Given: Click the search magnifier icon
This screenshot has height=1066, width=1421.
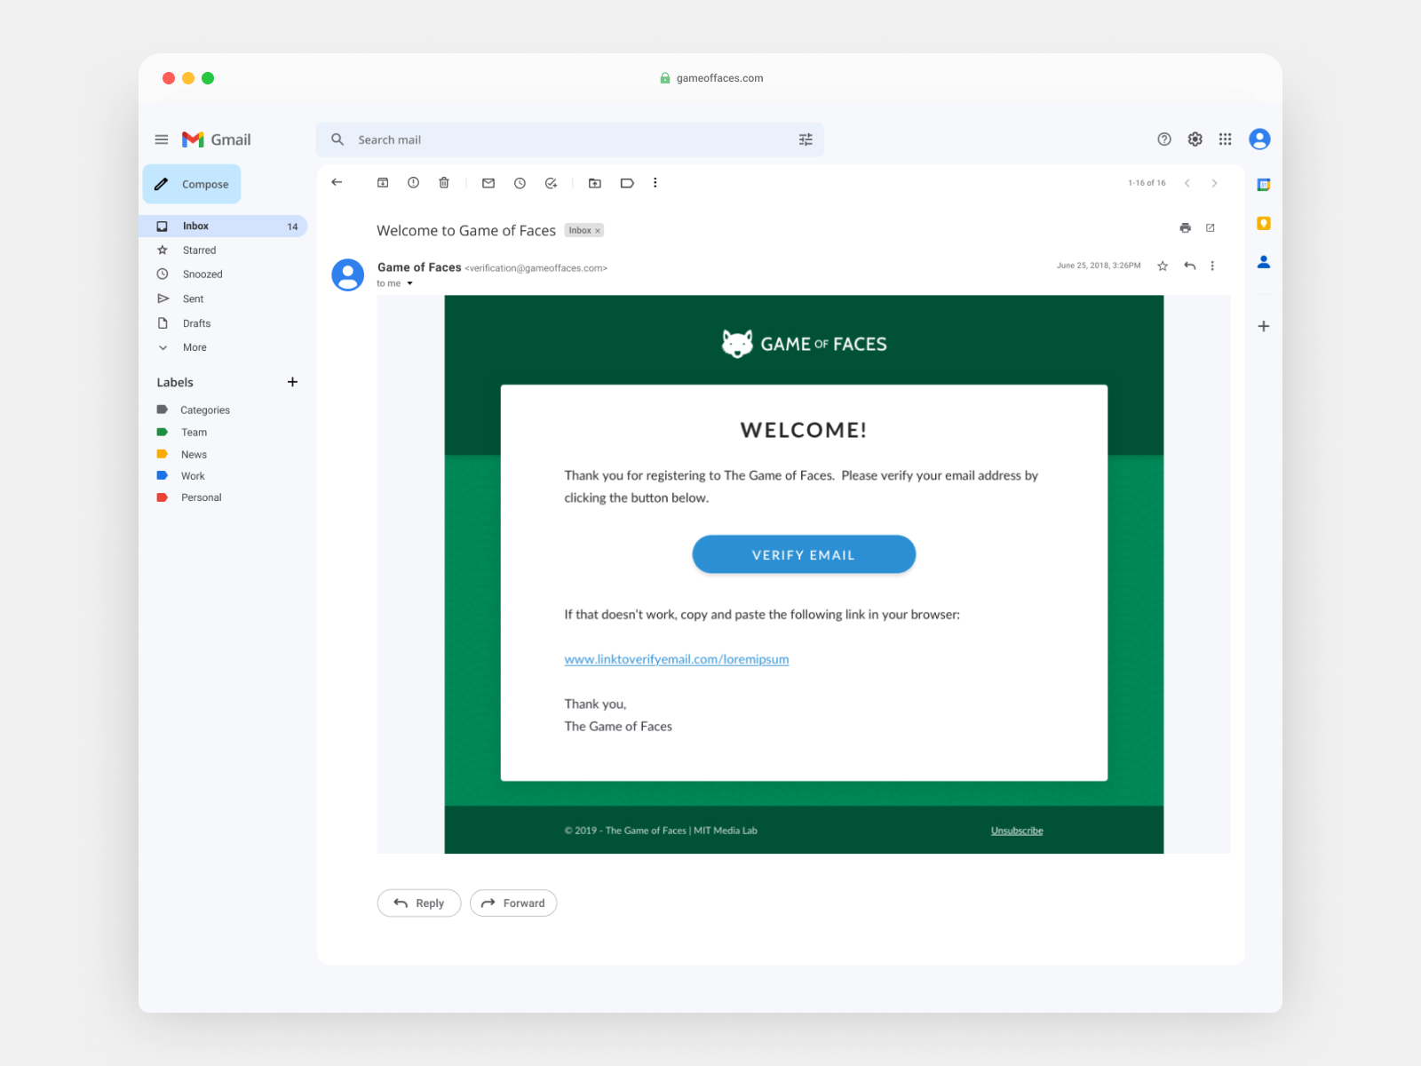Looking at the screenshot, I should click(x=337, y=139).
